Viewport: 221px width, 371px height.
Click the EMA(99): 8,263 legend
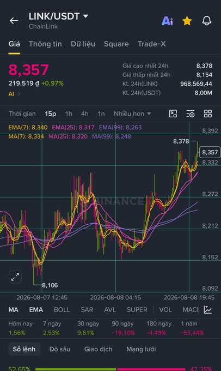pyautogui.click(x=120, y=127)
